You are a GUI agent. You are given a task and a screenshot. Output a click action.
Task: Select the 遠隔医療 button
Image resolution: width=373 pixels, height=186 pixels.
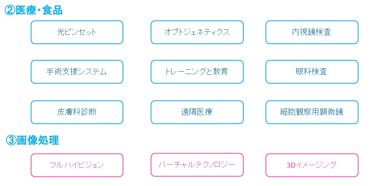[197, 112]
